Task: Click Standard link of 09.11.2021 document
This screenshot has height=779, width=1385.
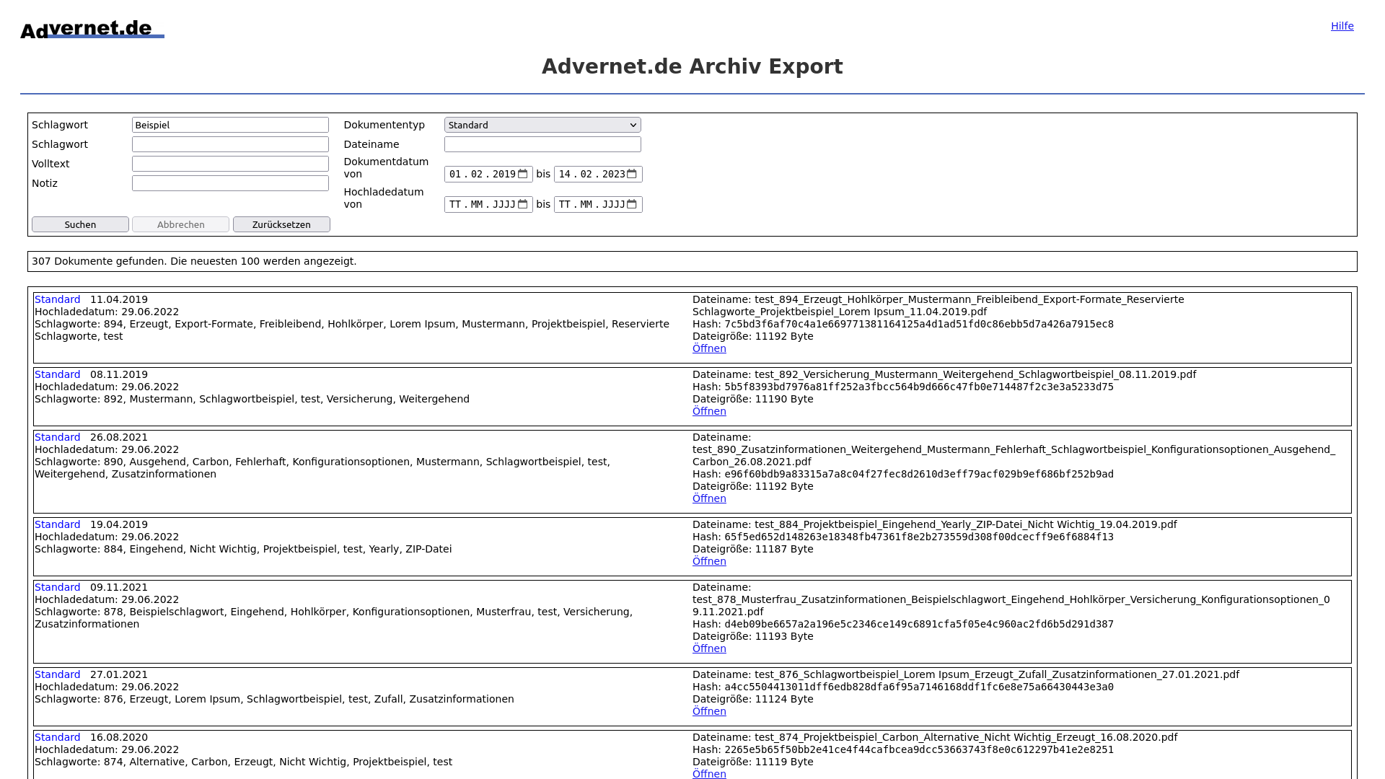Action: 58,587
